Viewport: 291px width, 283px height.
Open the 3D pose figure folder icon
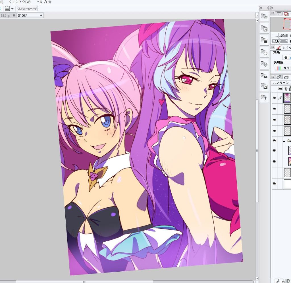[x=264, y=98]
